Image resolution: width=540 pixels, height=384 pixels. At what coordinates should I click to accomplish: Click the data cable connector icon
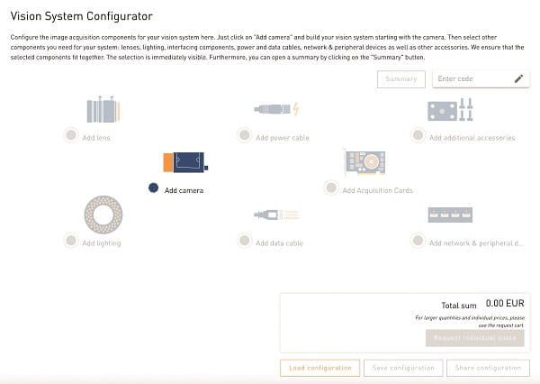point(276,215)
